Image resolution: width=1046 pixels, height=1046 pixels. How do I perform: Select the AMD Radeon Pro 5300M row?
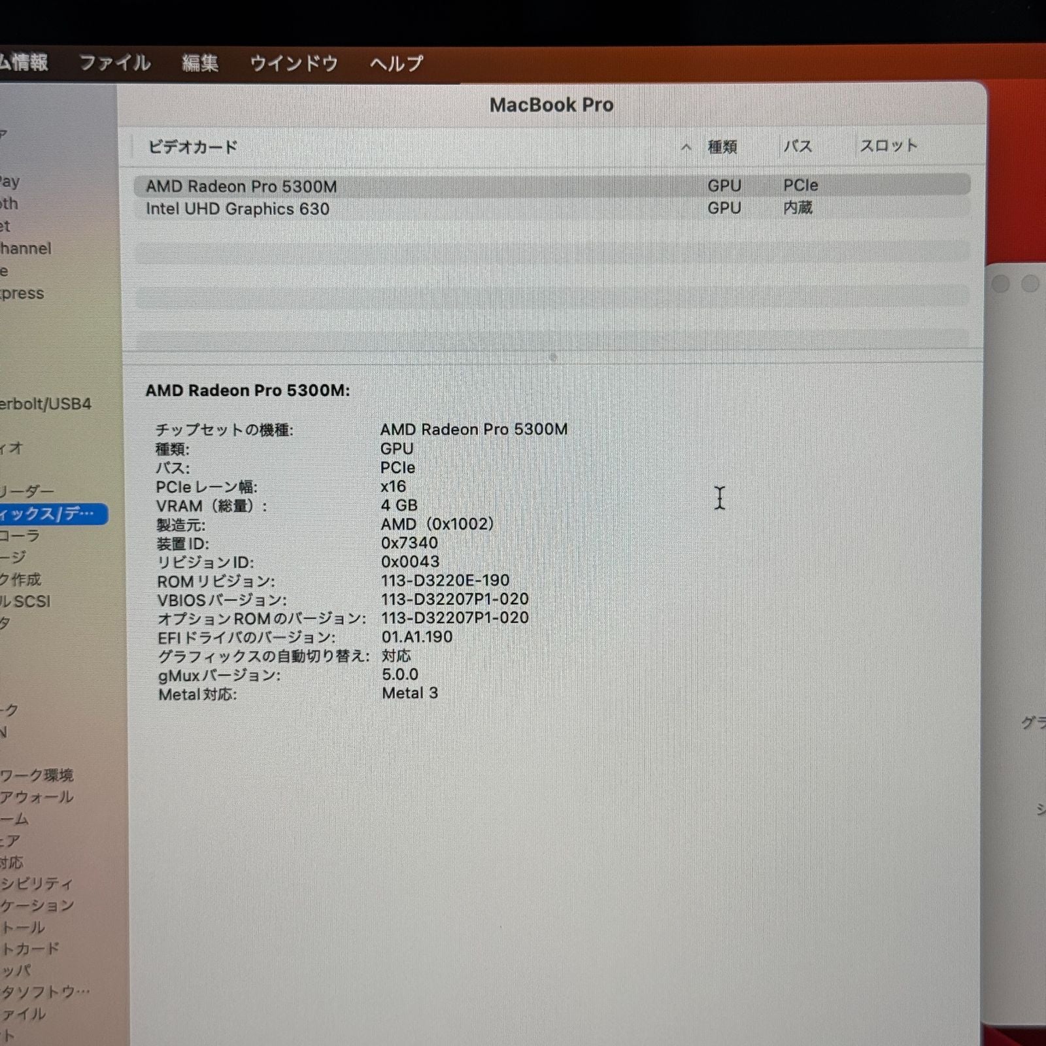[552, 186]
